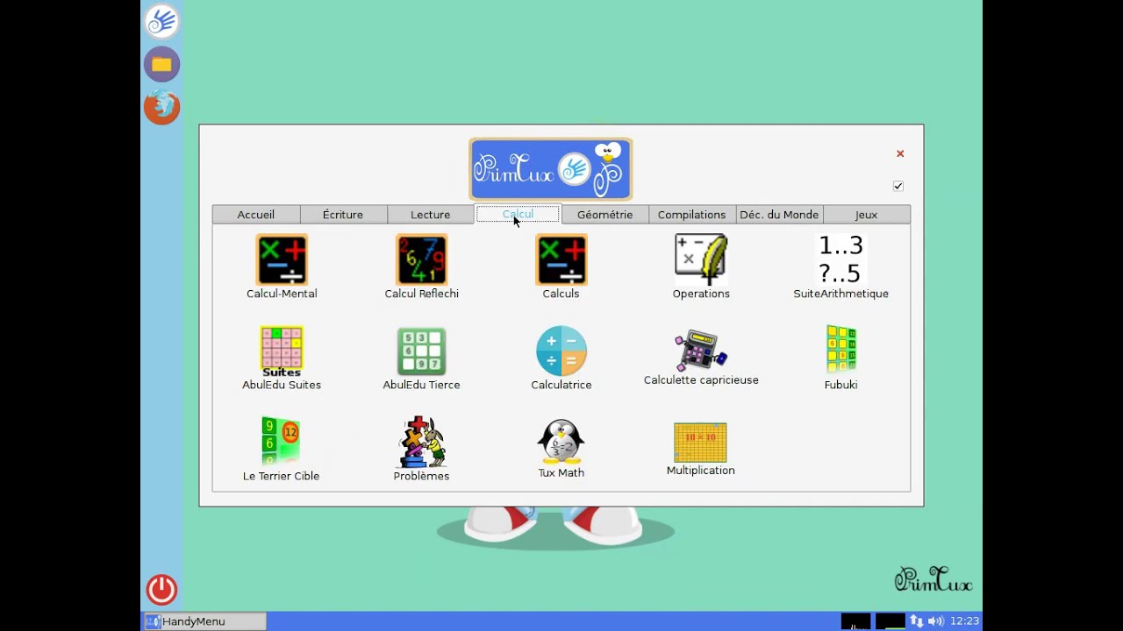Switch to the Lecture tab
The width and height of the screenshot is (1123, 631).
(430, 215)
